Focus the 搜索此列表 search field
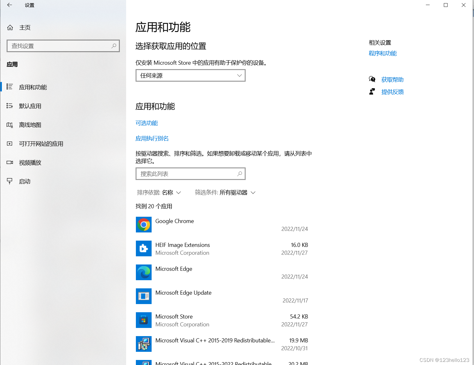Image resolution: width=474 pixels, height=365 pixels. 191,174
